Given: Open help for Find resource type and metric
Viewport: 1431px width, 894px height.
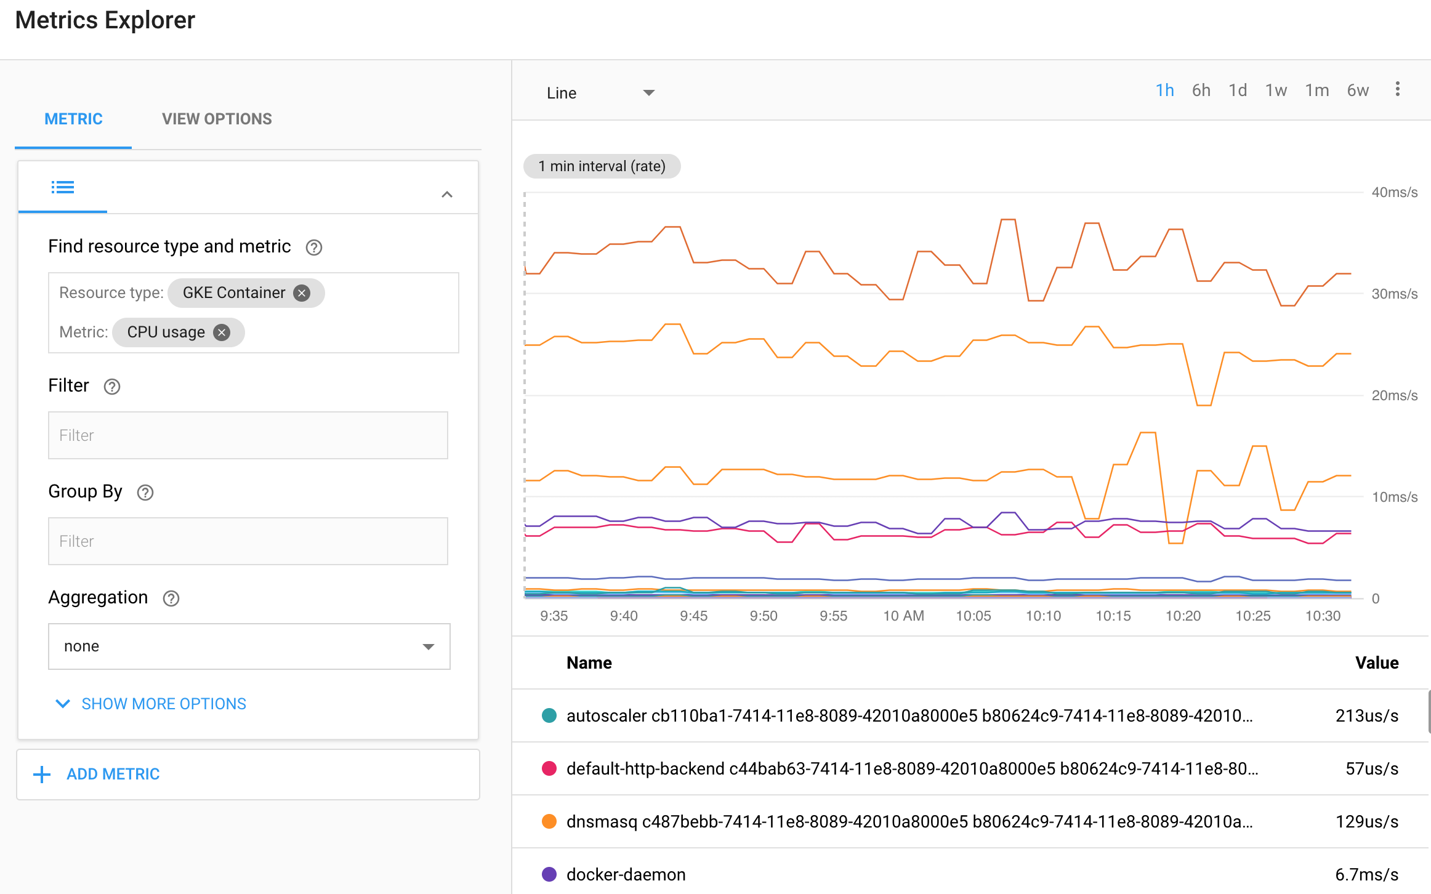Looking at the screenshot, I should click(x=314, y=248).
